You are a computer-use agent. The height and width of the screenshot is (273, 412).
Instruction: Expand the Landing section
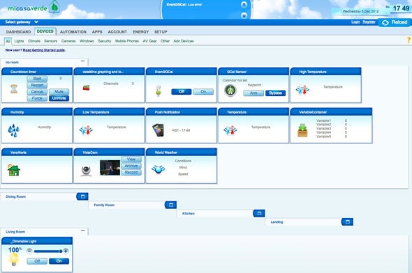click(347, 222)
